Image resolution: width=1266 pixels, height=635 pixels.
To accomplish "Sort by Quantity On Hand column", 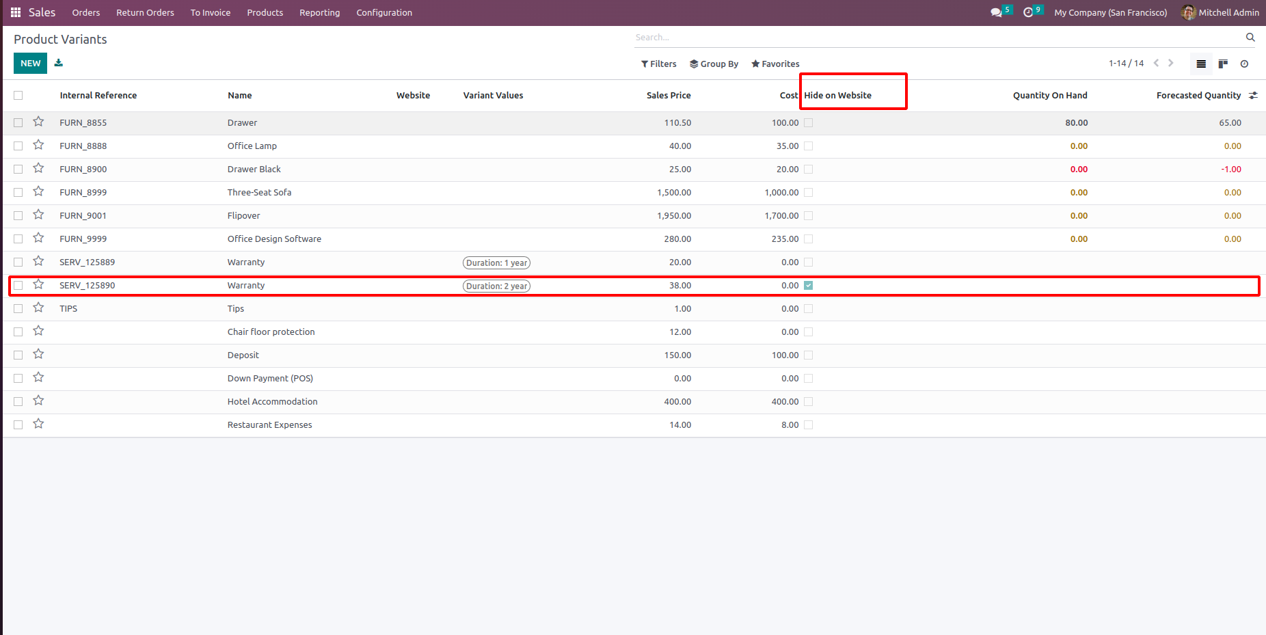I will click(1050, 96).
